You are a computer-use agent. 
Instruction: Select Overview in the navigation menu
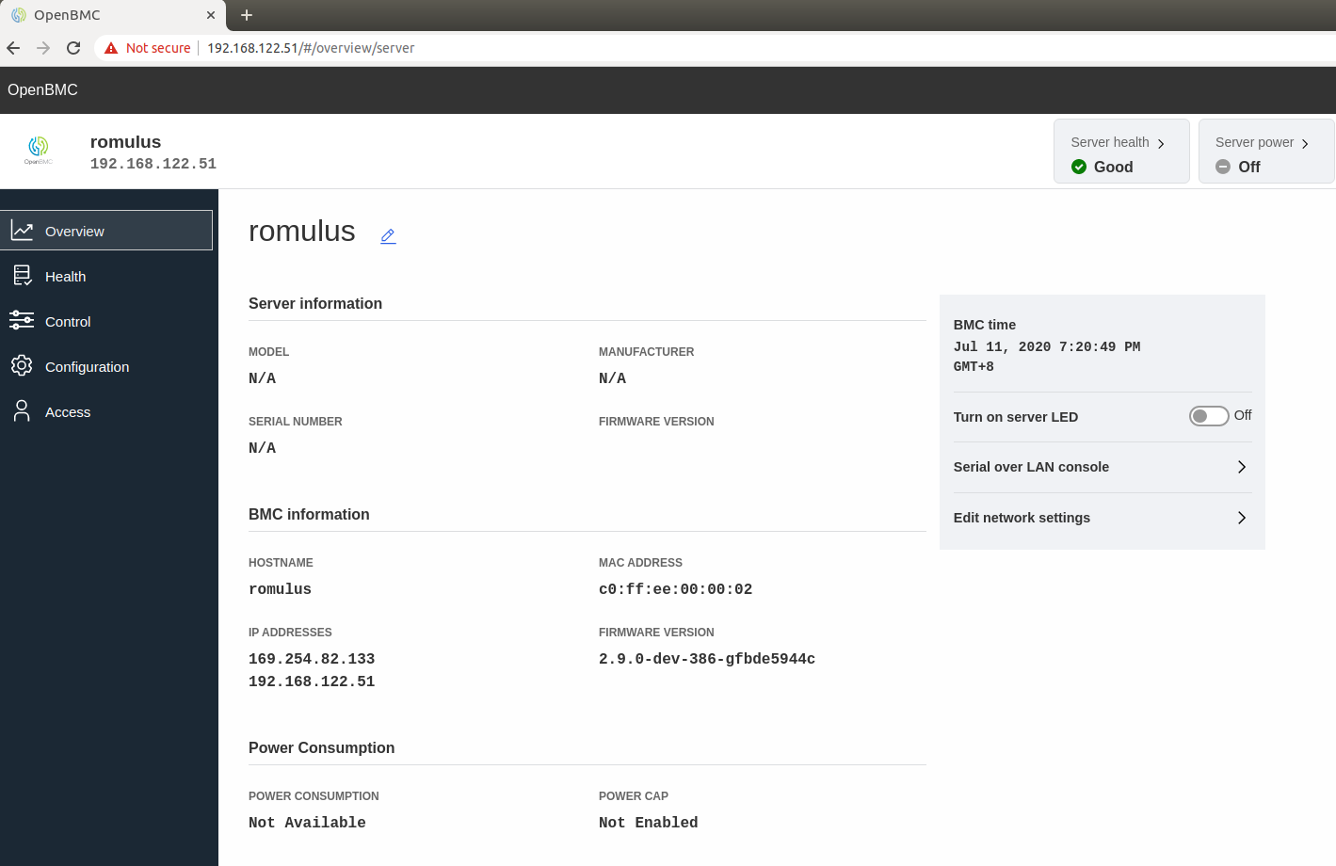coord(106,231)
